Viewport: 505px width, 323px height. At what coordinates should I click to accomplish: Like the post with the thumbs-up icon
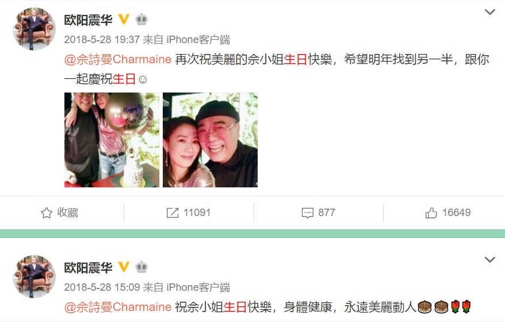coord(431,213)
